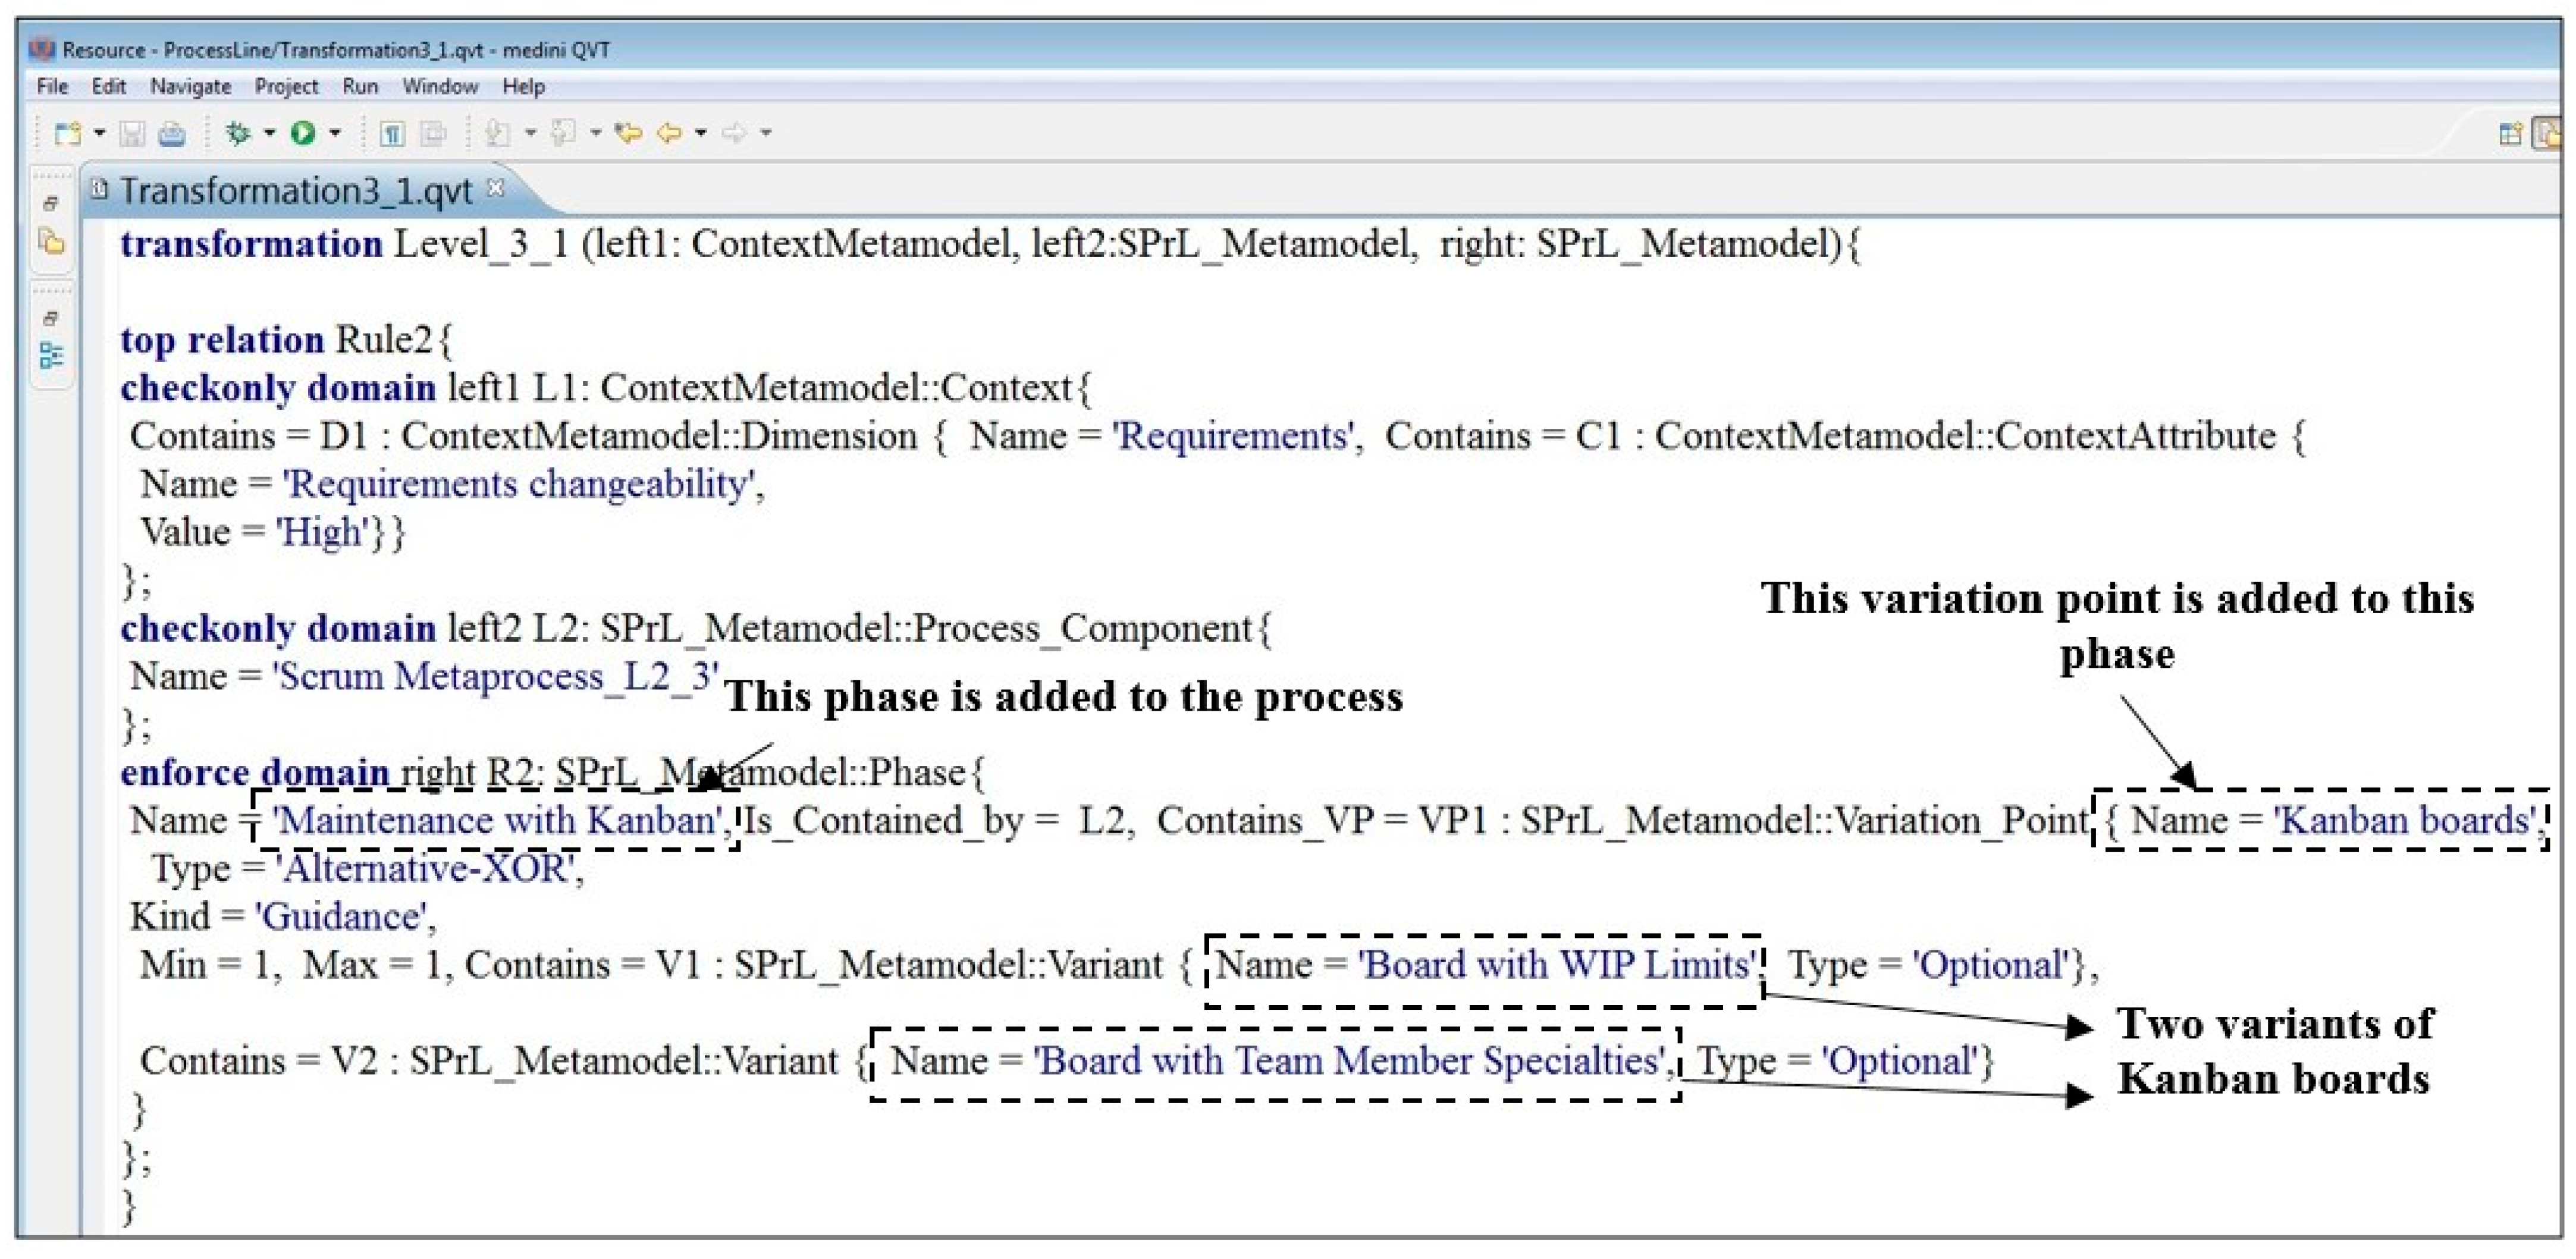Click the string 'Requirements' after Name =
This screenshot has height=1259, width=2576.
pyautogui.click(x=1234, y=437)
